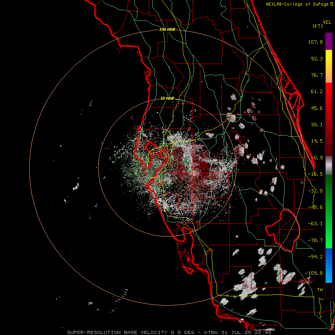Select the blue colorbar segment
The width and height of the screenshot is (335, 335).
[329, 265]
